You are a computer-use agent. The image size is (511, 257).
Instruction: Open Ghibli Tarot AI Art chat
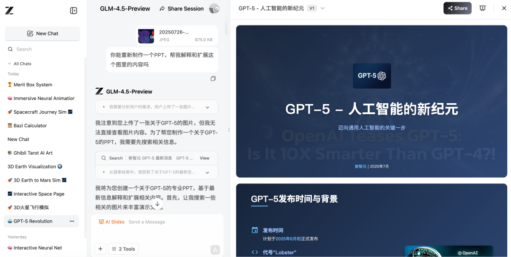[x=41, y=153]
